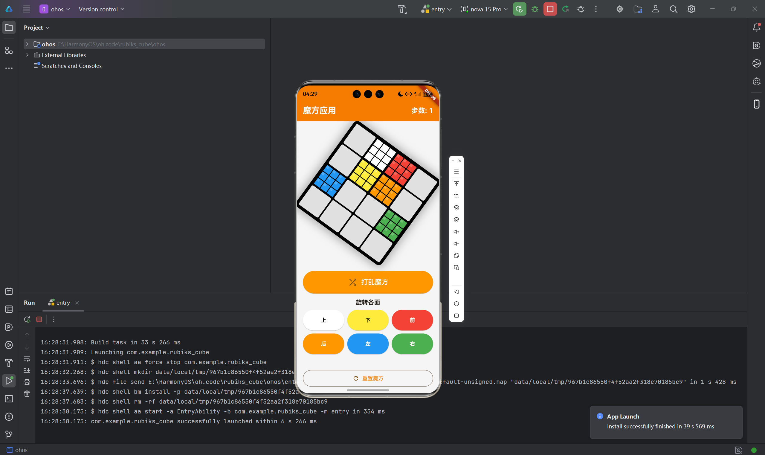Toggle the Project tool window folder icon
Image resolution: width=765 pixels, height=455 pixels.
[9, 28]
